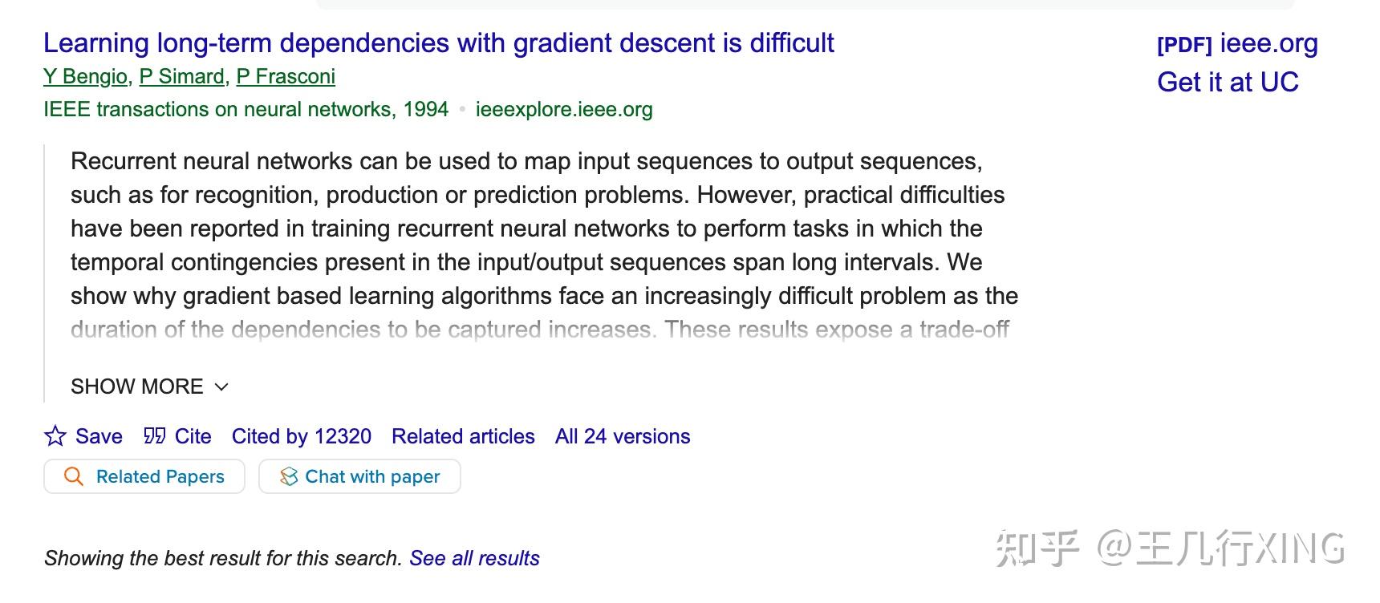Viewport: 1380px width, 603px height.
Task: Collapse the abstract via SHOW MORE arrow
Action: [x=221, y=387]
